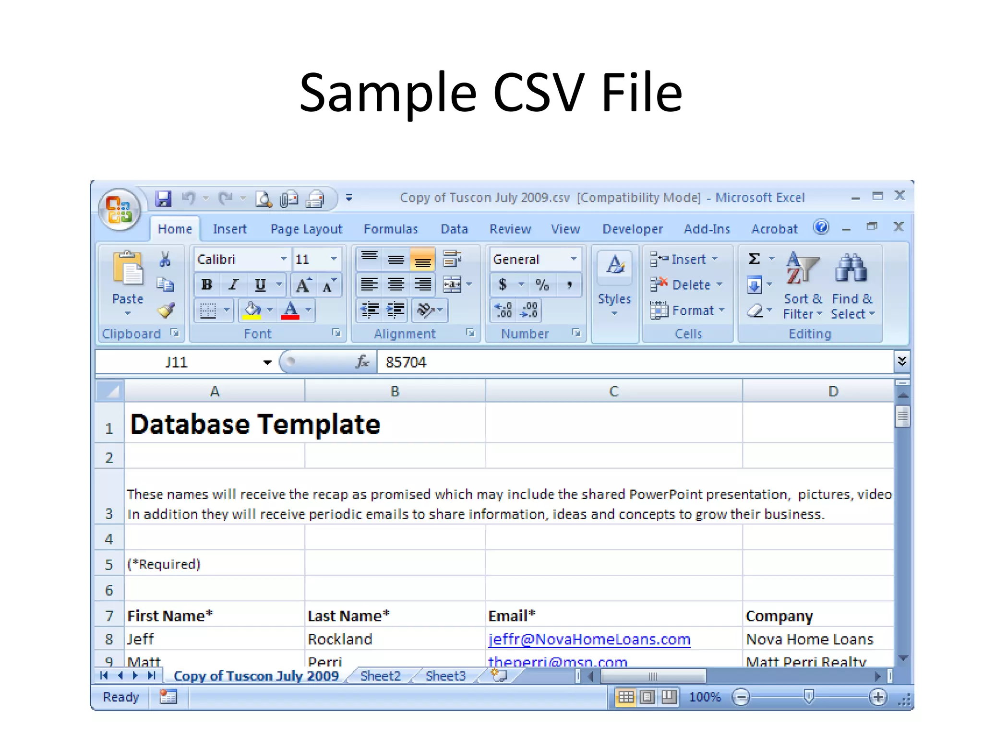Viewport: 983px width, 737px height.
Task: Switch to the Data tab
Action: (454, 229)
